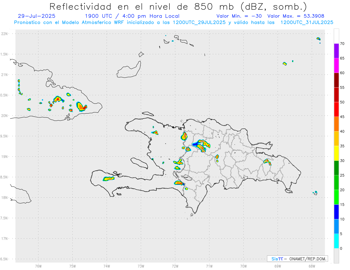Click the '69W' longitude label
Screen dimensions: 350x270
pyautogui.click(x=278, y=266)
